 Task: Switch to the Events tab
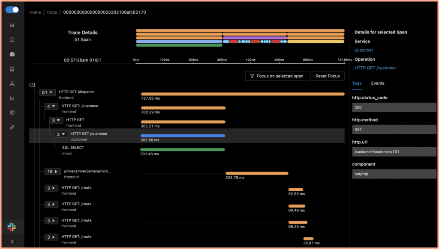point(378,83)
